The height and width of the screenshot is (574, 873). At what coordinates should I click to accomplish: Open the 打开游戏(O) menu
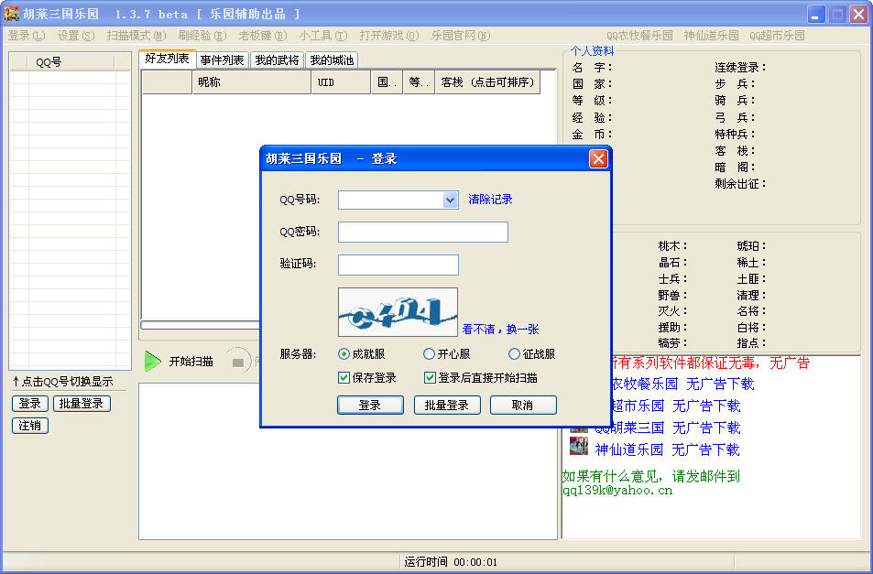tap(389, 36)
